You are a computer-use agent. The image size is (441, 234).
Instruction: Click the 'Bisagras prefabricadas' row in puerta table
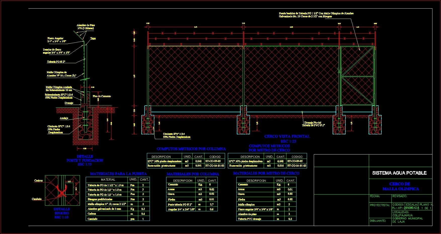(x=118, y=199)
